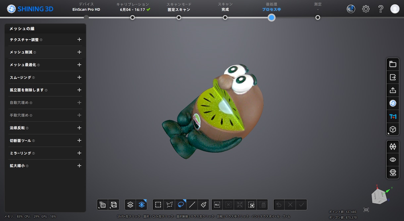Click the TM icon in right sidebar
Screen dimensions: 404x221
(393, 116)
